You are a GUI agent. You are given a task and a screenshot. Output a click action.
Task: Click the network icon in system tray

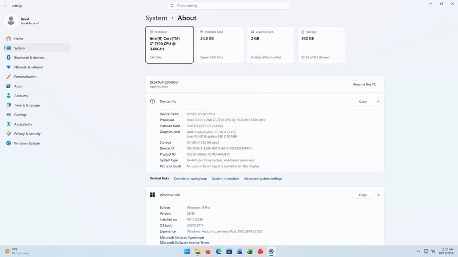(x=426, y=251)
